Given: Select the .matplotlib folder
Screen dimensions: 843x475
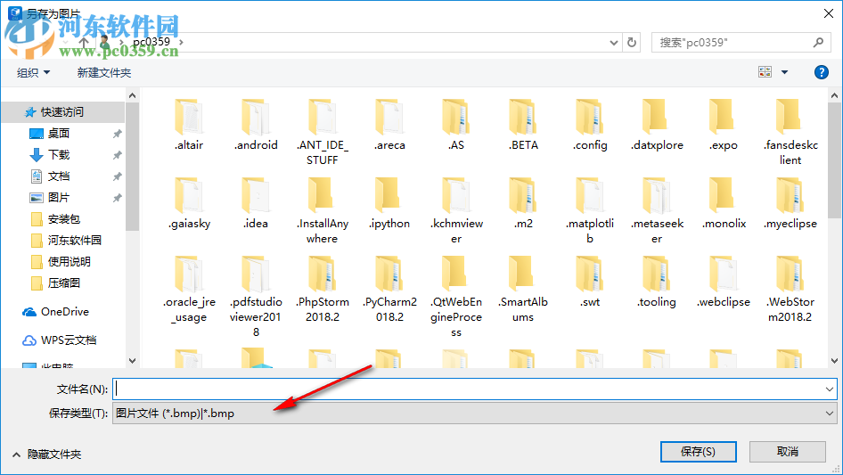Looking at the screenshot, I should 590,210.
